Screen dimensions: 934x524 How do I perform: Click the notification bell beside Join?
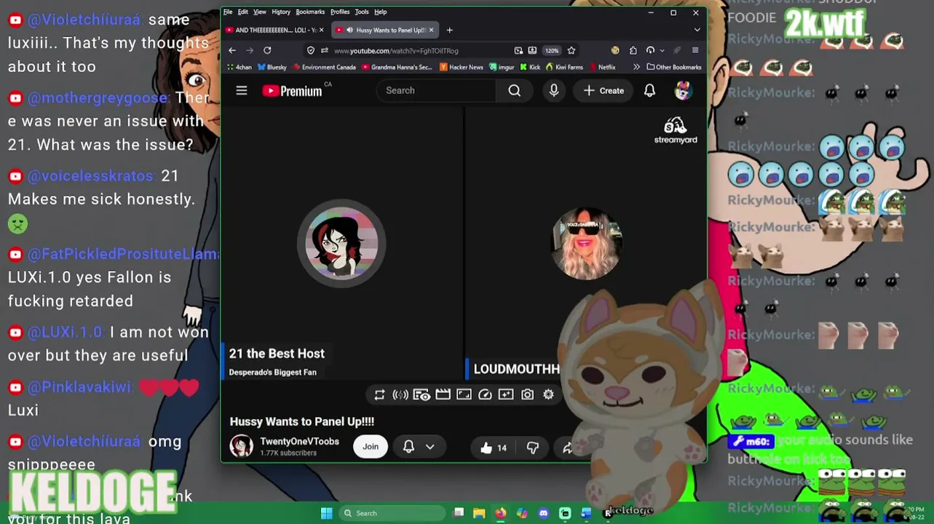point(408,447)
